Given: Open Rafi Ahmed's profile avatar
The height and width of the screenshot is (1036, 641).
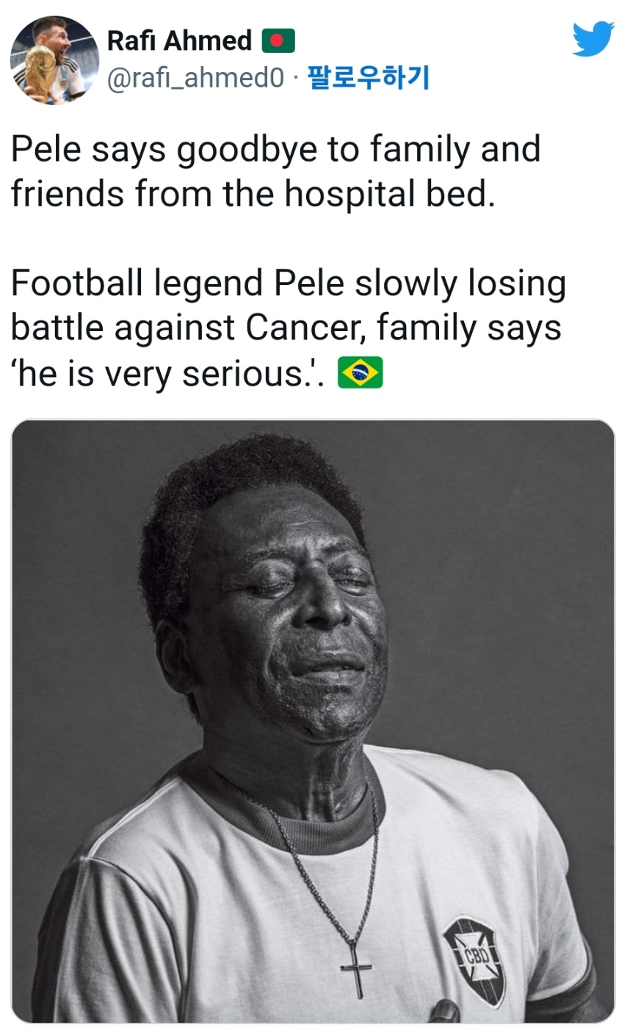Looking at the screenshot, I should [54, 59].
